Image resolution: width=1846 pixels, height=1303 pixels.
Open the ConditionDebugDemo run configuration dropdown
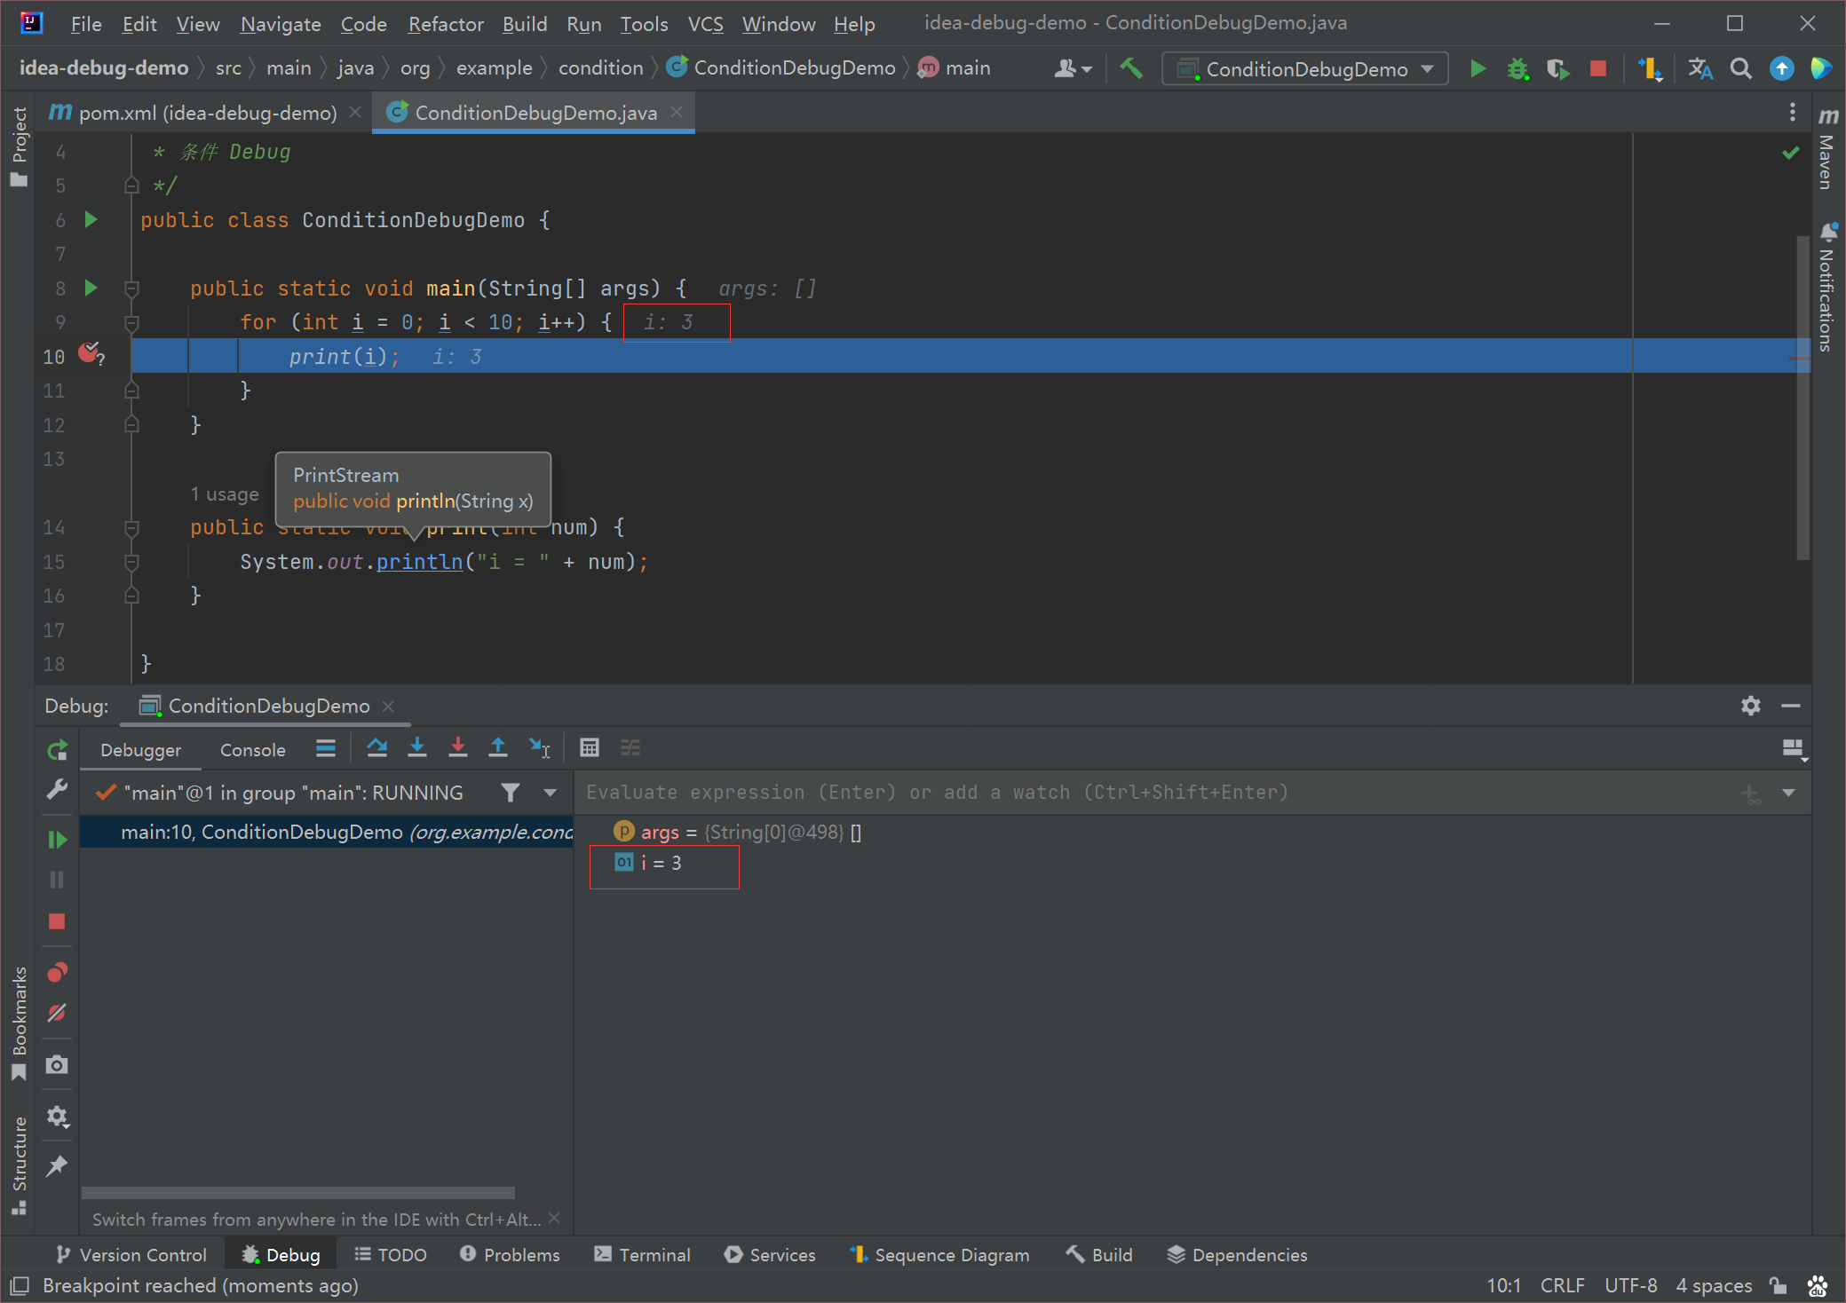click(1305, 68)
